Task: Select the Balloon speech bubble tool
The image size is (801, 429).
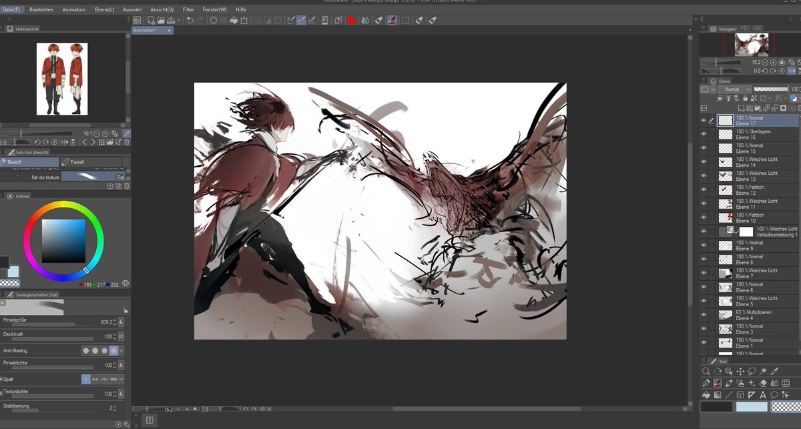Action: pos(774,395)
